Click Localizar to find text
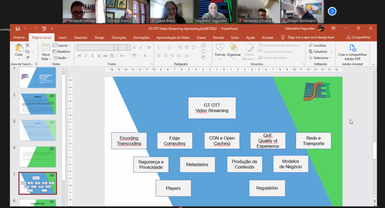The width and height of the screenshot is (385, 208). tap(317, 46)
